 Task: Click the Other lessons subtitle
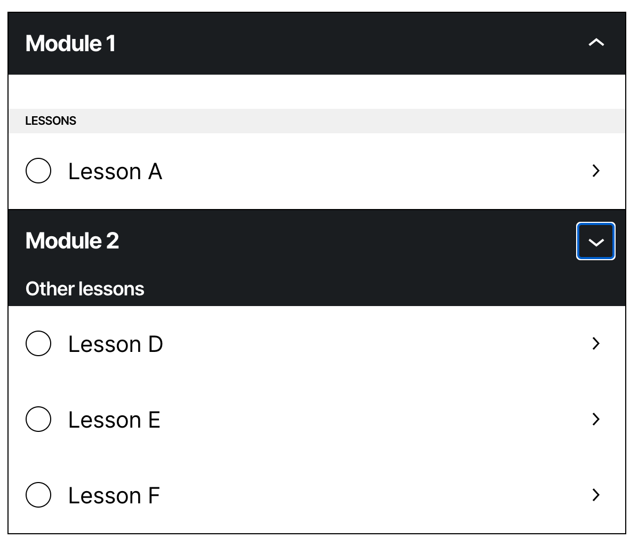85,288
